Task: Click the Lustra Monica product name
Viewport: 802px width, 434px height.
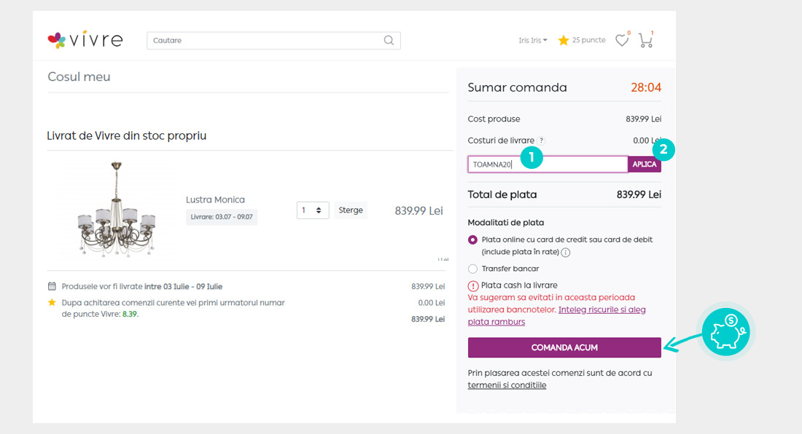Action: (x=215, y=200)
